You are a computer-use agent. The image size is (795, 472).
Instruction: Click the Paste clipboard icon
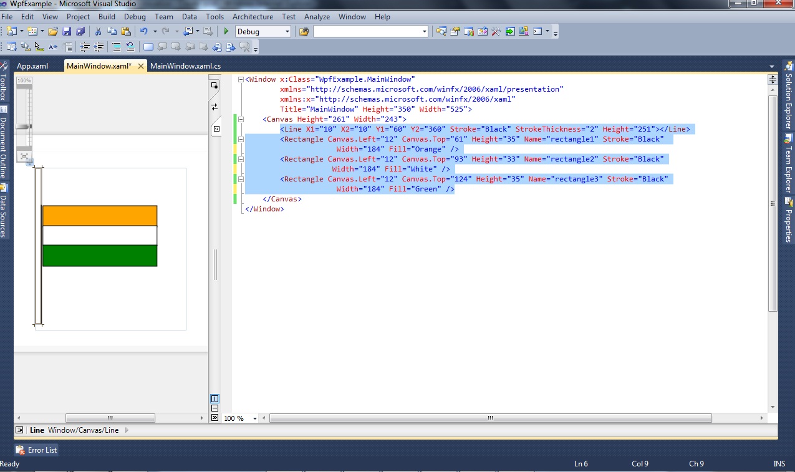(x=126, y=31)
